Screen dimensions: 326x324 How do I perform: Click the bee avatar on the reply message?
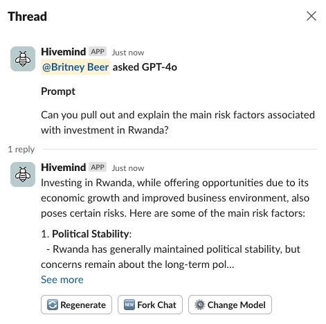click(x=23, y=174)
